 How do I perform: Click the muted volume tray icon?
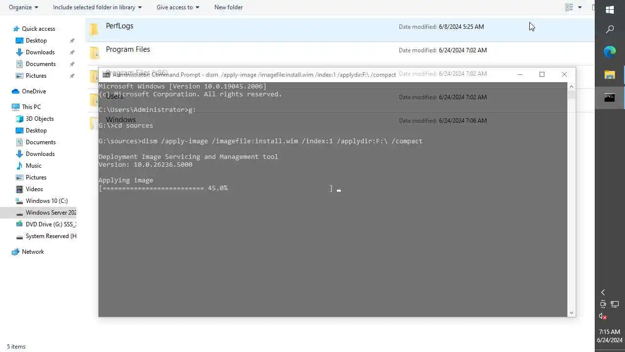coord(603,316)
